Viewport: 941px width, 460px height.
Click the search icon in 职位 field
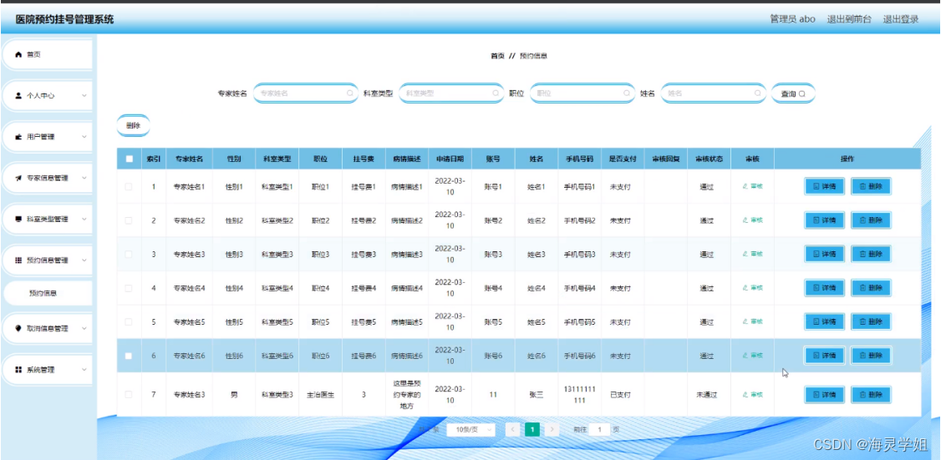627,94
